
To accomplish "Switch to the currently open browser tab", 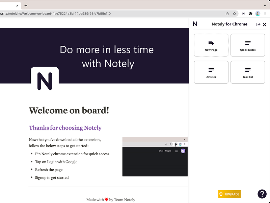I will click(8, 5).
